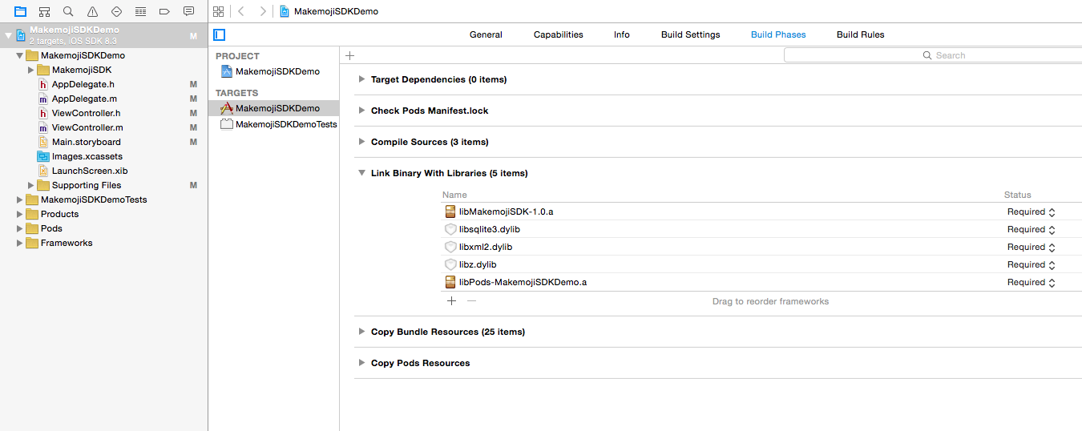Expand Compile Sources section
1082x431 pixels.
[x=362, y=142]
